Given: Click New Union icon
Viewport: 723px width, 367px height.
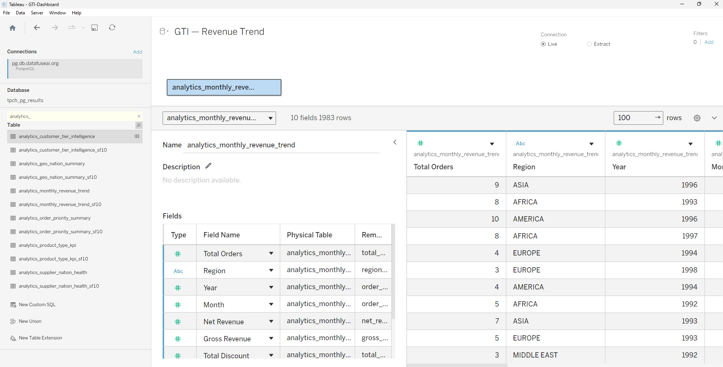Looking at the screenshot, I should coord(13,321).
